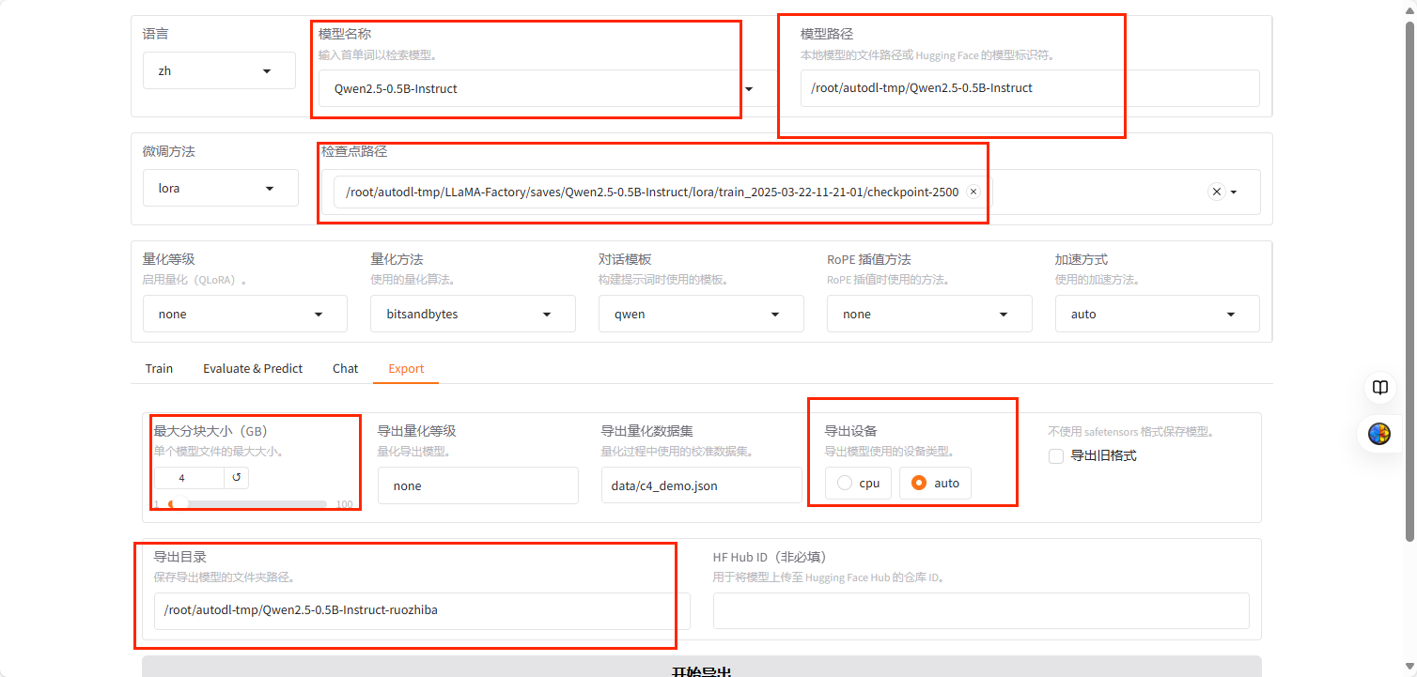Select auto as export device
The image size is (1417, 677).
tap(935, 483)
